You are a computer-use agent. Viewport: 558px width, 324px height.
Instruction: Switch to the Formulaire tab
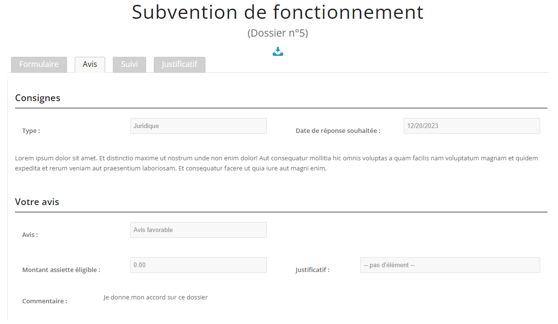tap(39, 65)
